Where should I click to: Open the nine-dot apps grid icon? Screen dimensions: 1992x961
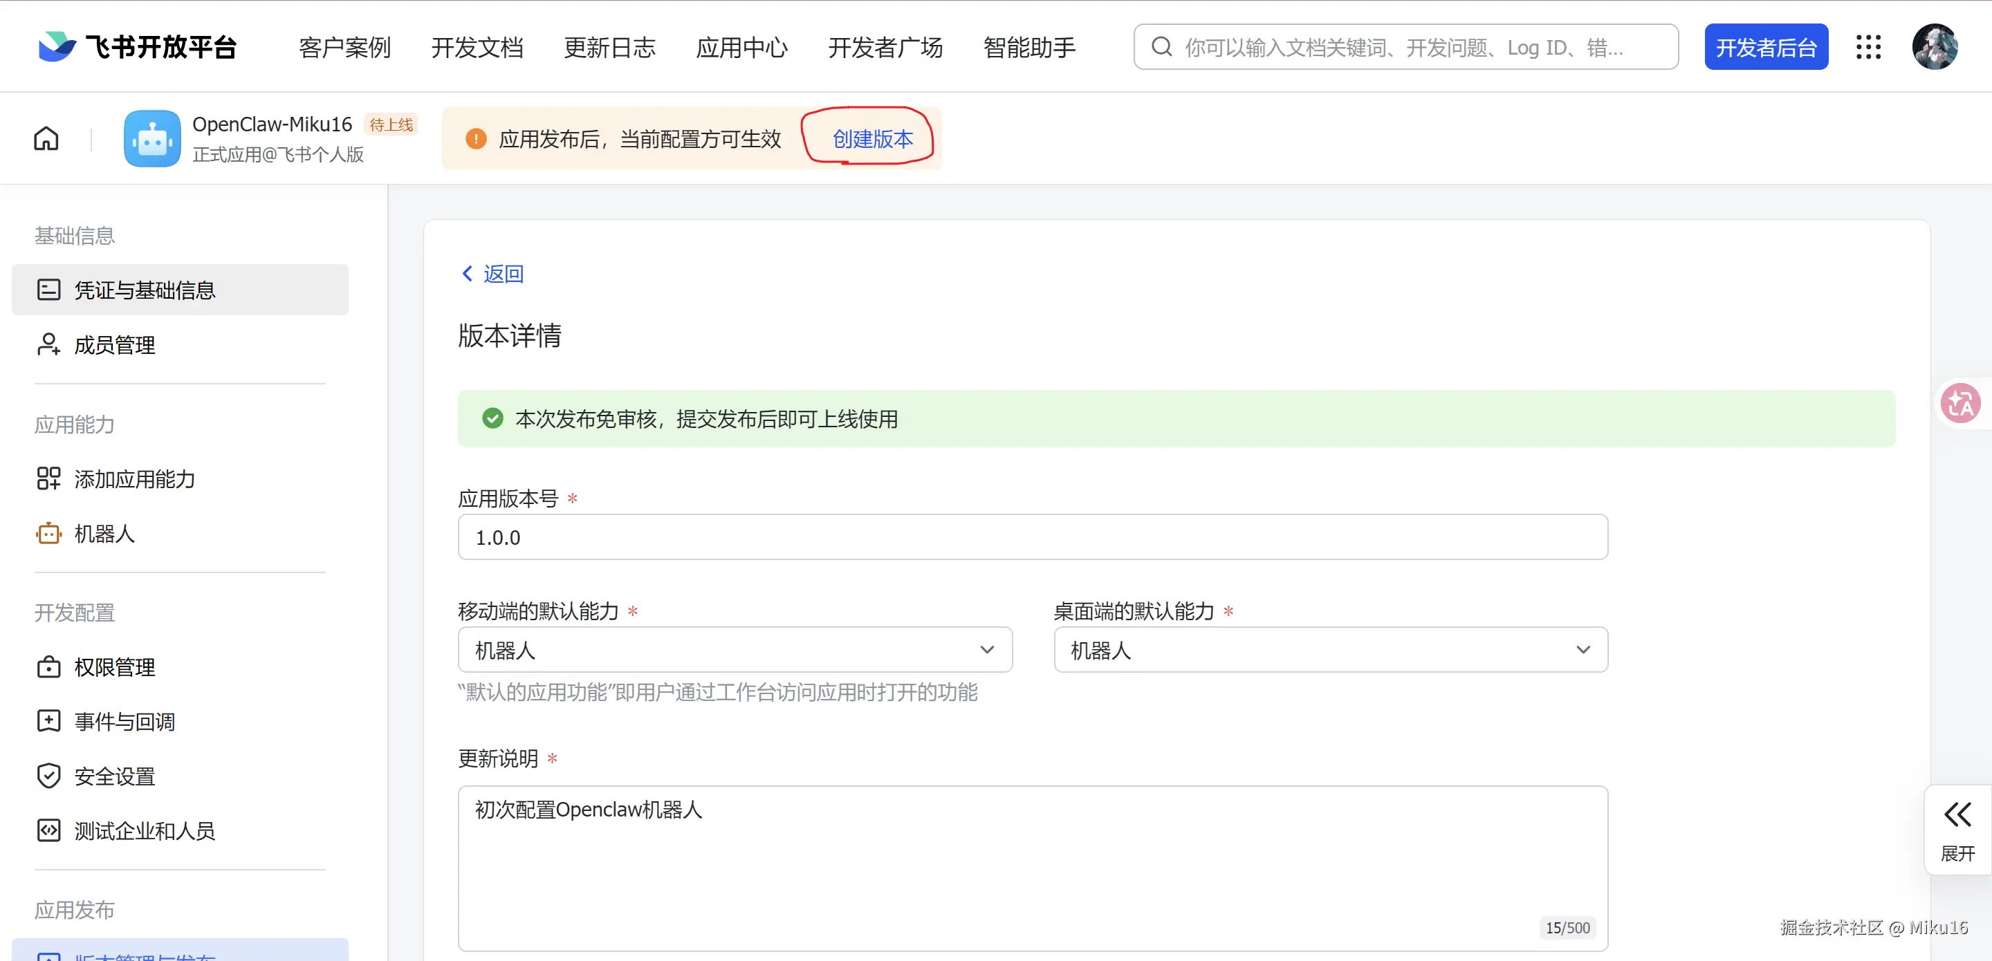(1868, 47)
